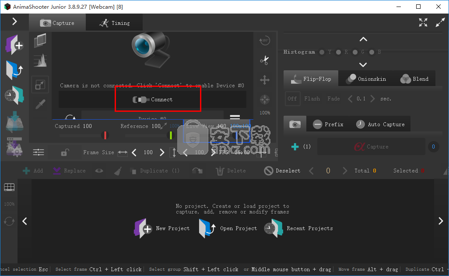Switch to the Capture tab
This screenshot has height=276, width=449.
57,23
